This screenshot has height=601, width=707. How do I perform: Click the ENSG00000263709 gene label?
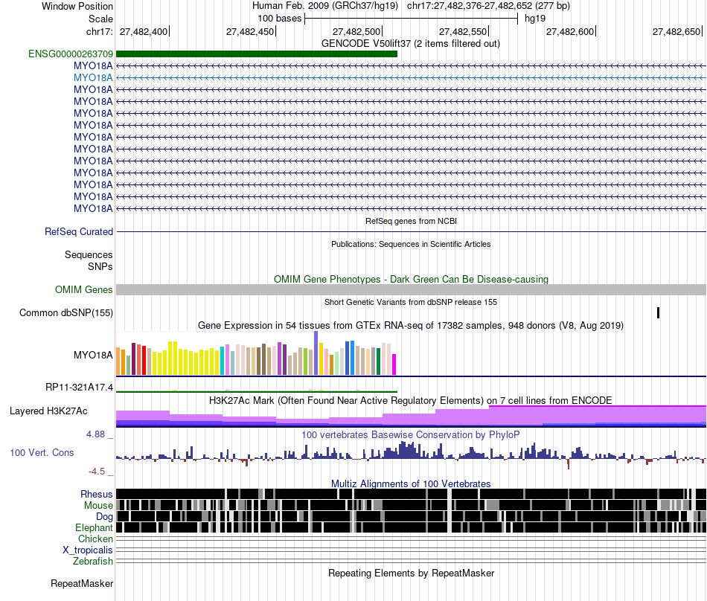point(71,54)
